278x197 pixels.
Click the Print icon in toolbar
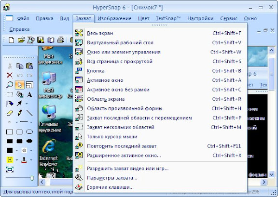(x=60, y=40)
